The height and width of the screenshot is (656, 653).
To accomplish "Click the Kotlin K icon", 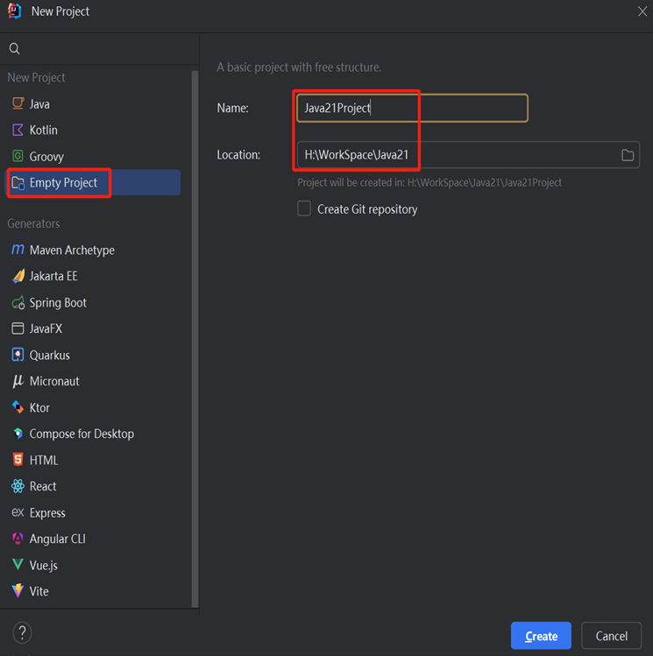I will tap(18, 130).
